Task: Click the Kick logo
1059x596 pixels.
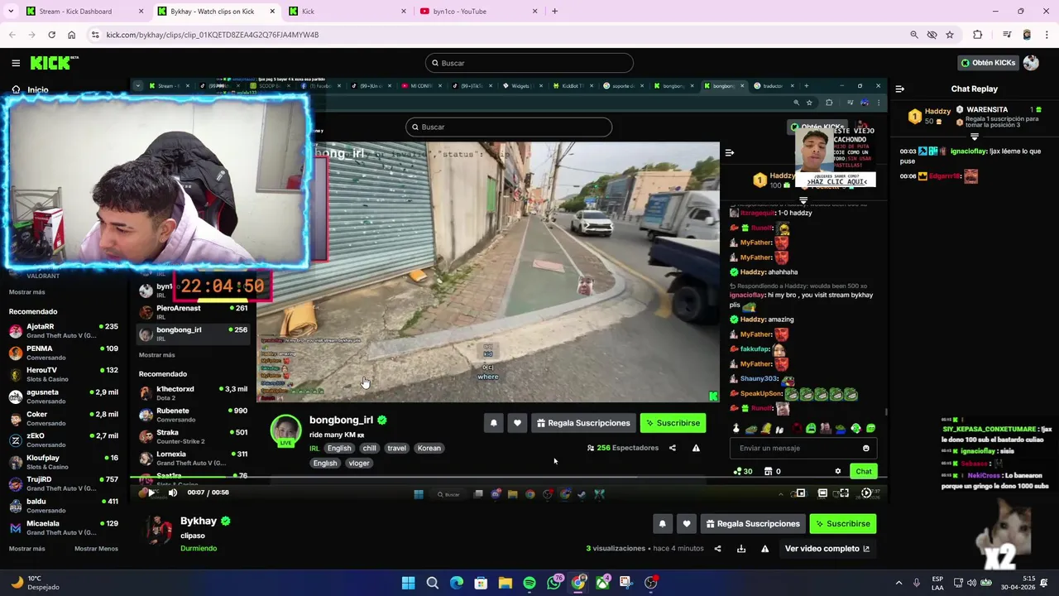Action: (x=53, y=63)
